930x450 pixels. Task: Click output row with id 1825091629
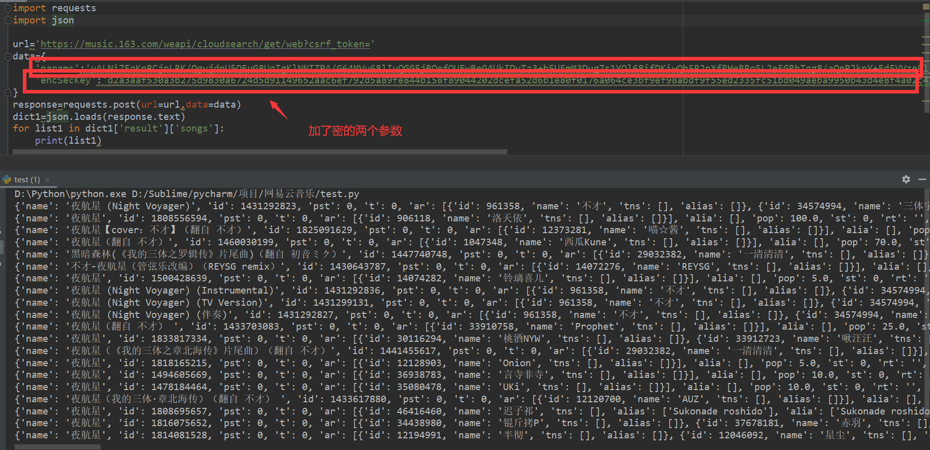tap(472, 230)
